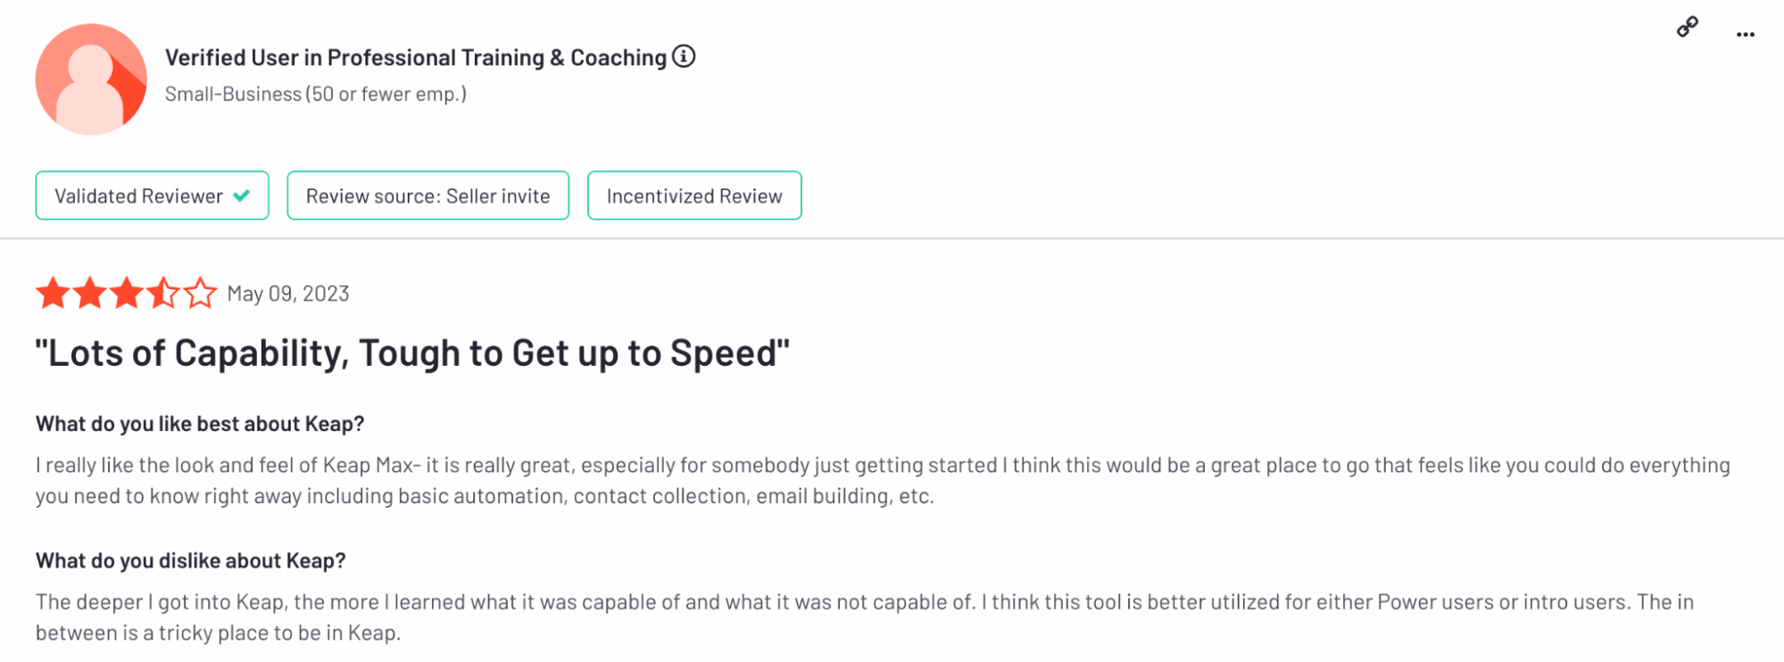
Task: Open the "Lots of Capability" review title
Action: pos(412,353)
